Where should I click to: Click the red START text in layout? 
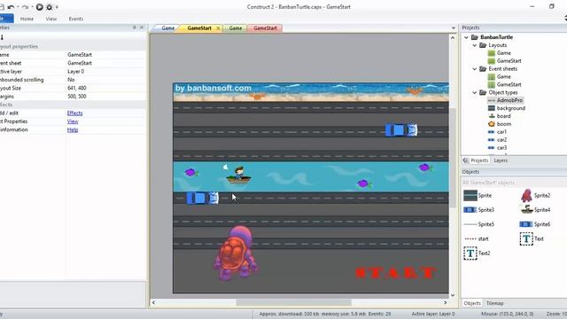[x=395, y=273]
